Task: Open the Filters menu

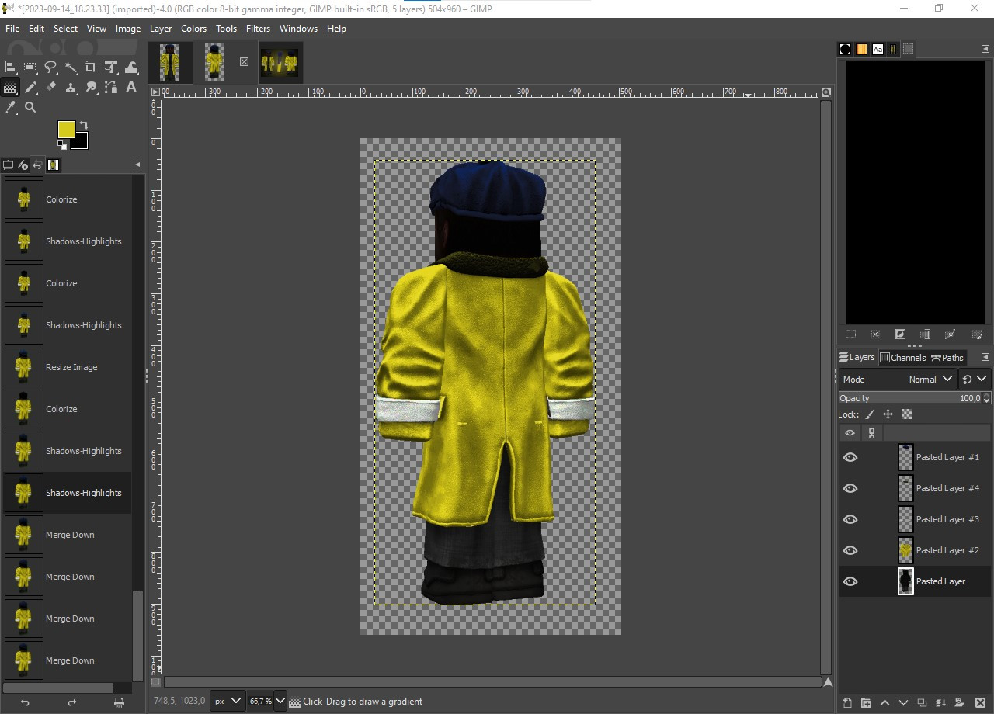Action: (258, 29)
